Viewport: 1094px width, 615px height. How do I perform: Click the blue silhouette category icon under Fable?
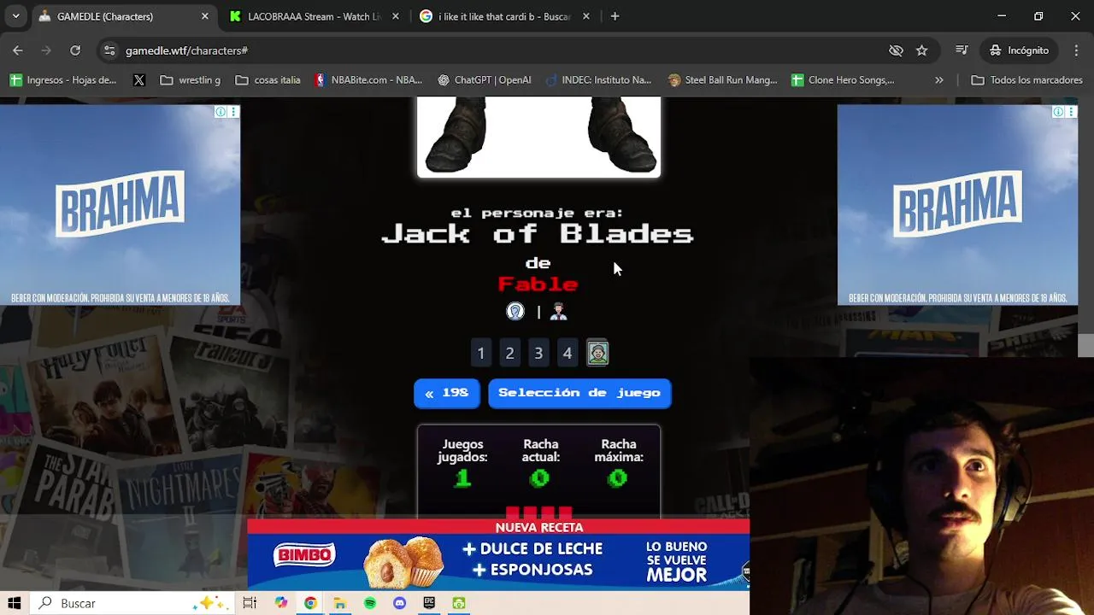coord(515,312)
